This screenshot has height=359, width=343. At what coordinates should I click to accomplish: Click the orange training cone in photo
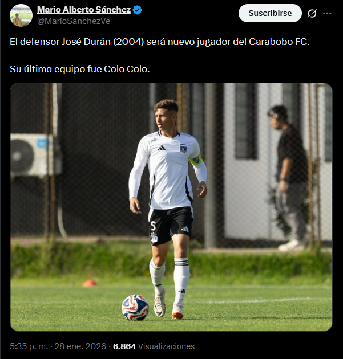click(x=90, y=283)
